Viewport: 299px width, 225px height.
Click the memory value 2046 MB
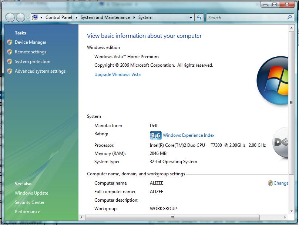[158, 153]
